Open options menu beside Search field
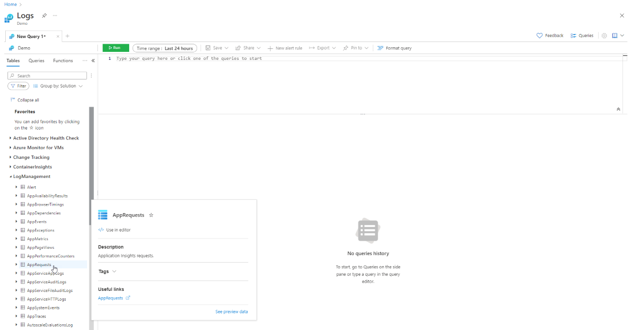634x330 pixels. tap(92, 75)
